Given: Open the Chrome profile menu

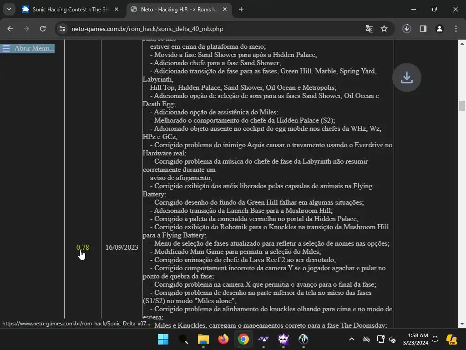Looking at the screenshot, I should pos(439,29).
